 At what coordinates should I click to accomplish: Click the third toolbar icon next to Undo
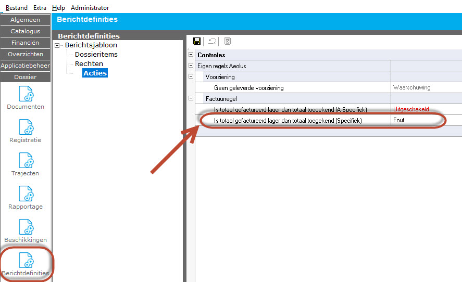coord(228,41)
